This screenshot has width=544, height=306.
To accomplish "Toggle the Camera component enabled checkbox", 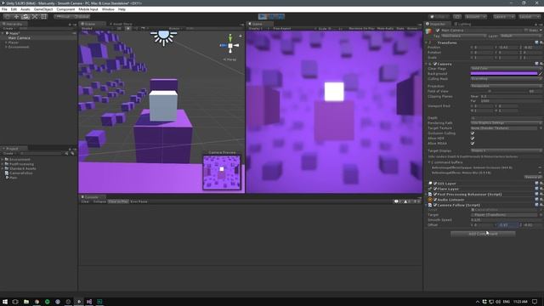I will pyautogui.click(x=435, y=64).
